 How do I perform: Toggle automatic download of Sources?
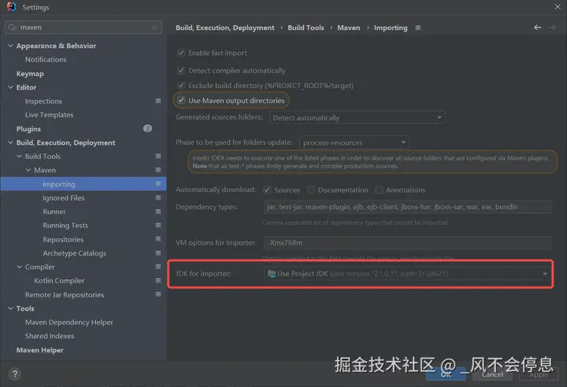267,190
